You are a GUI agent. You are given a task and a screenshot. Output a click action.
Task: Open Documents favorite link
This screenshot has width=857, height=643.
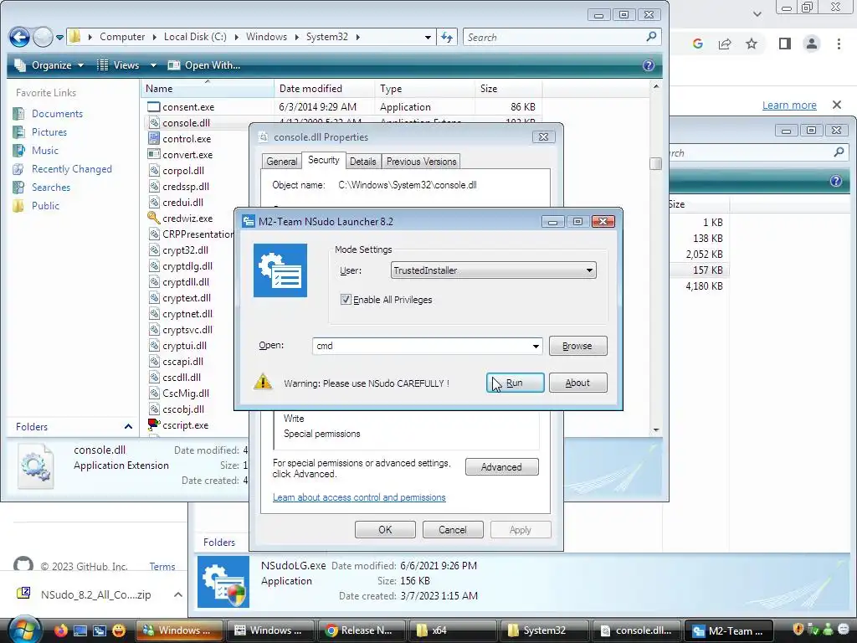pyautogui.click(x=57, y=114)
